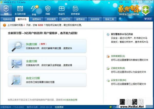This screenshot has height=109, width=154.
Task: Open the 网盾 web shield icon
Action: pos(47,10)
